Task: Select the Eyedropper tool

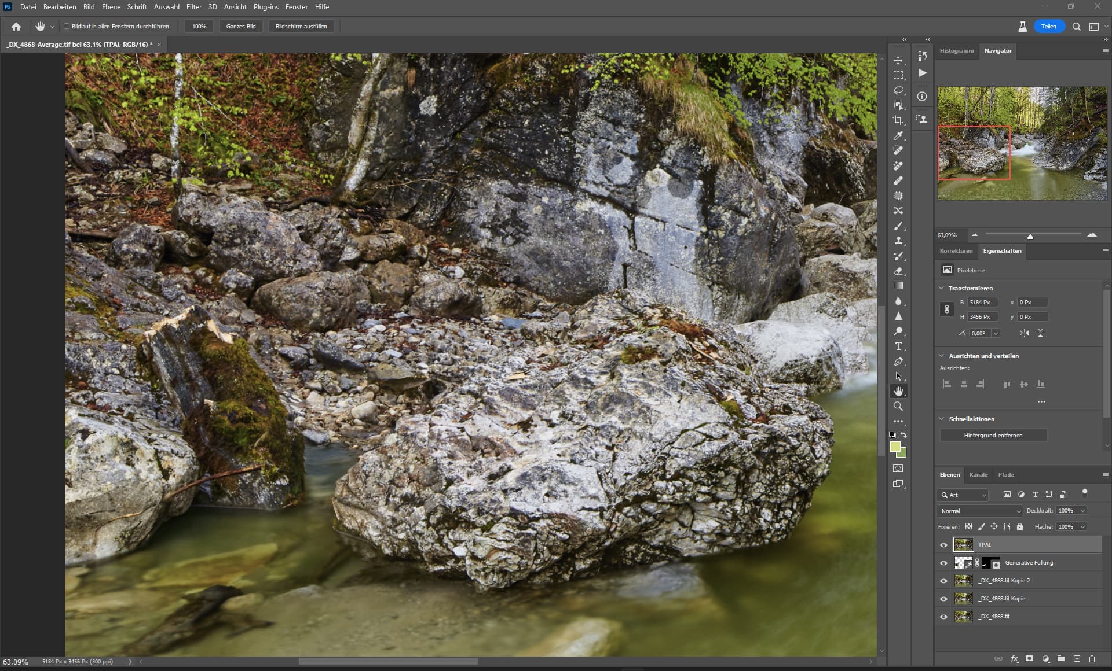Action: (x=898, y=135)
